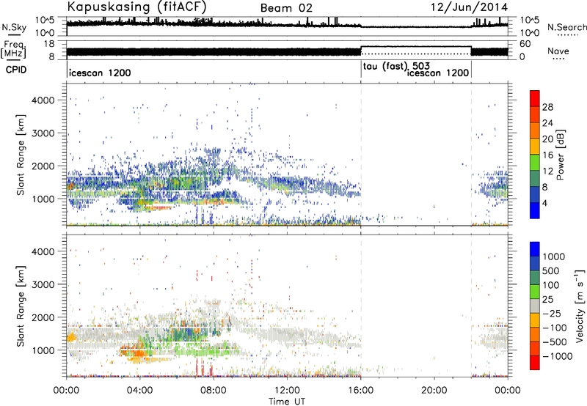The image size is (587, 406).
Task: Click the '28' tick on the Power colorbar
Action: (x=547, y=107)
